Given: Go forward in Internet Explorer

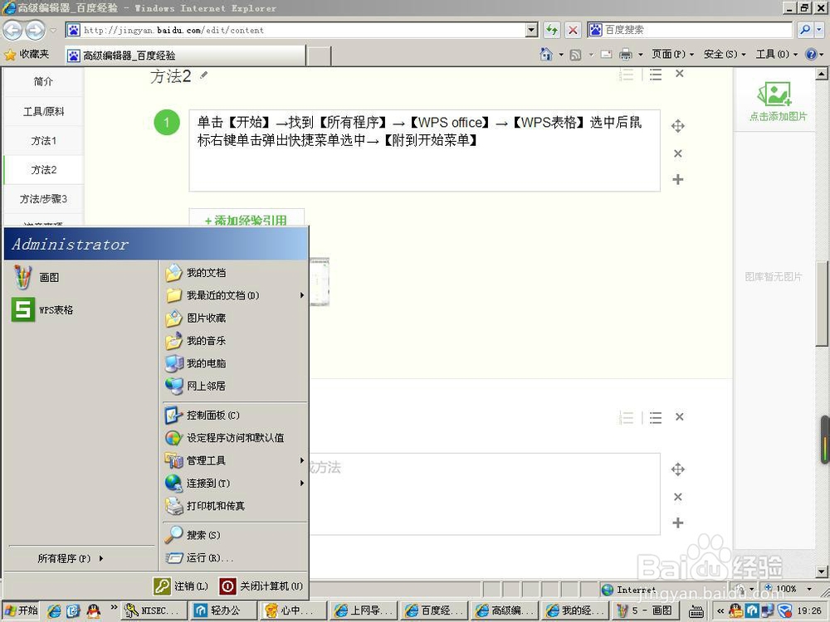Looking at the screenshot, I should (36, 30).
